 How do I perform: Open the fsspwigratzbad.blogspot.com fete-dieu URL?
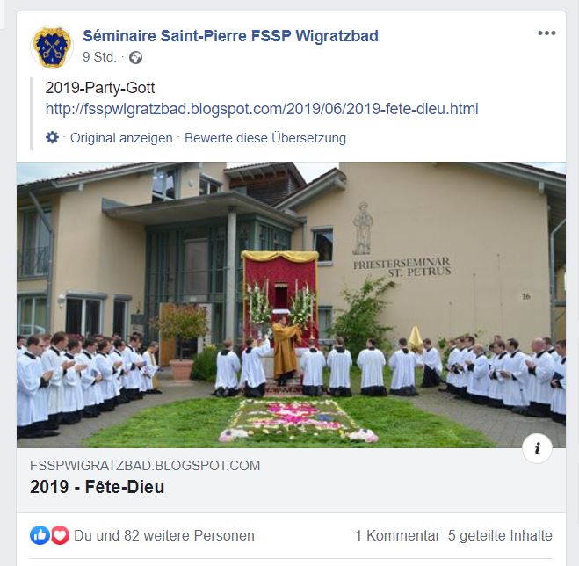(x=262, y=109)
